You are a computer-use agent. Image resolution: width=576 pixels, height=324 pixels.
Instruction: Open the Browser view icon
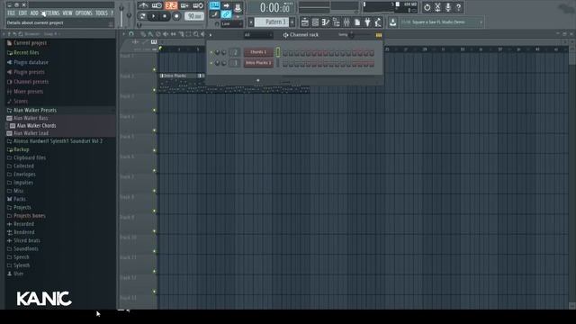(336, 22)
